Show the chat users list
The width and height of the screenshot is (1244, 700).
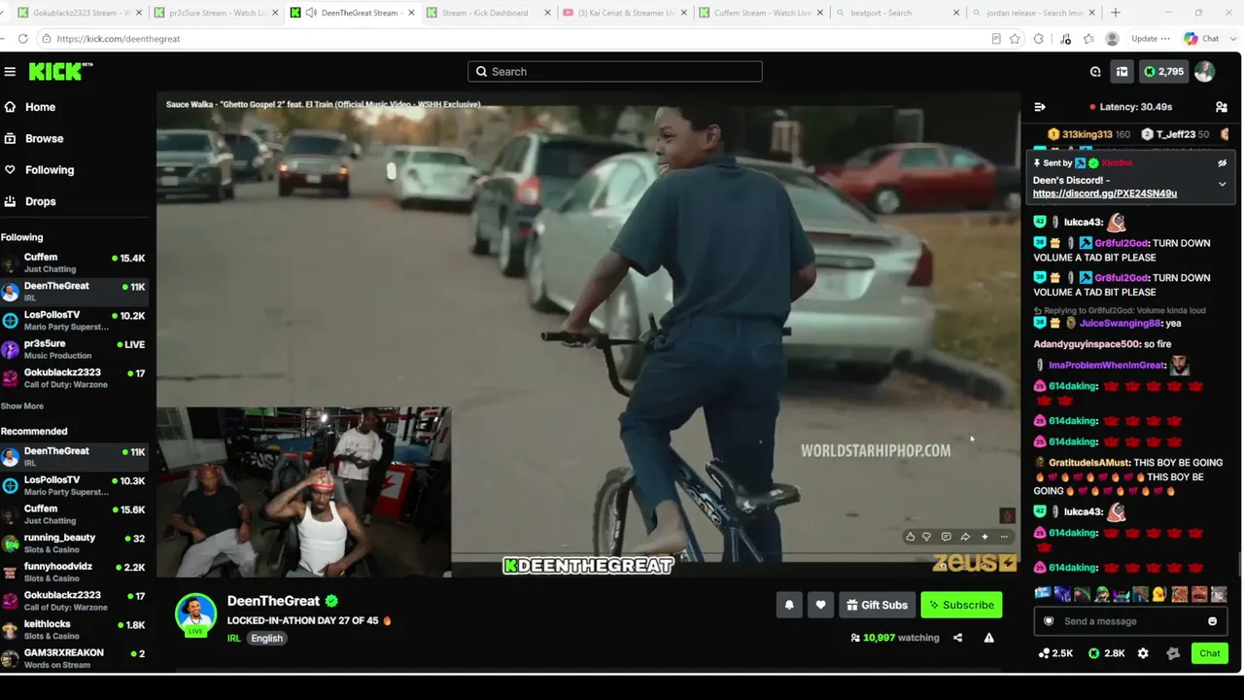tap(1222, 107)
